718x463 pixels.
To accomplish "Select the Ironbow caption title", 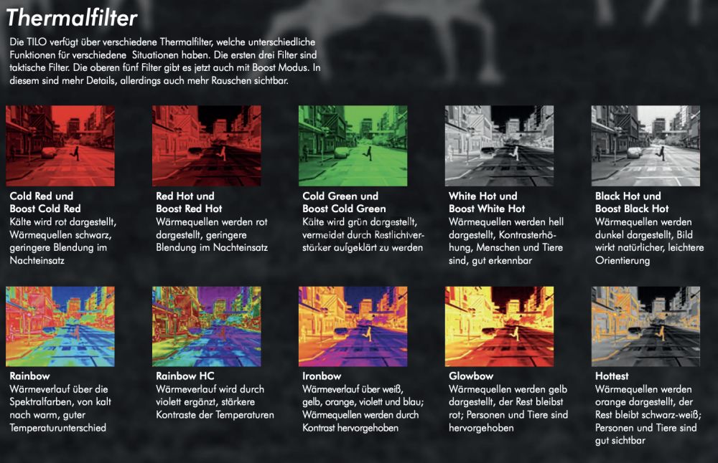I will pos(322,376).
